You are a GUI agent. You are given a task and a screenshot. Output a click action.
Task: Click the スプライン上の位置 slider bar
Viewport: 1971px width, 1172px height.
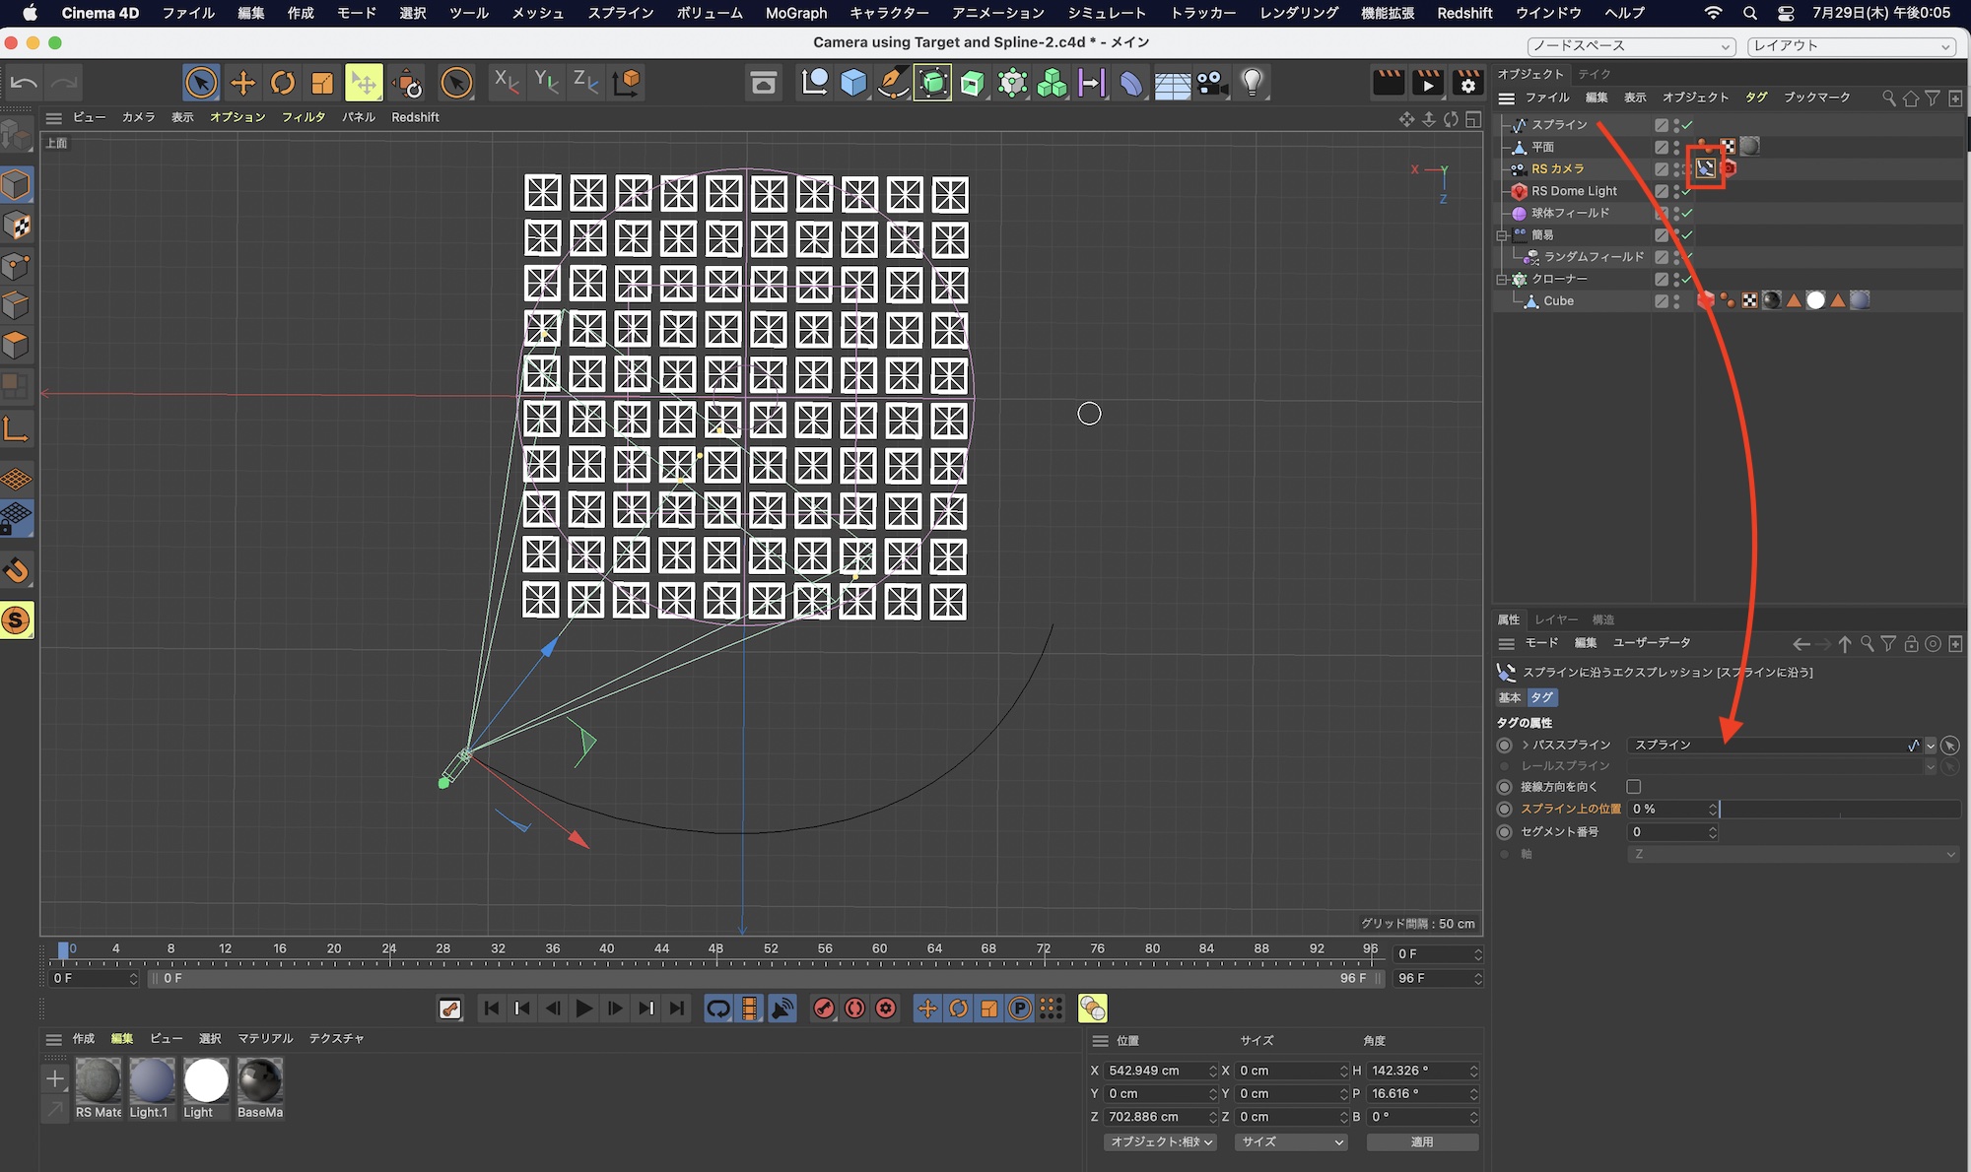(1839, 809)
